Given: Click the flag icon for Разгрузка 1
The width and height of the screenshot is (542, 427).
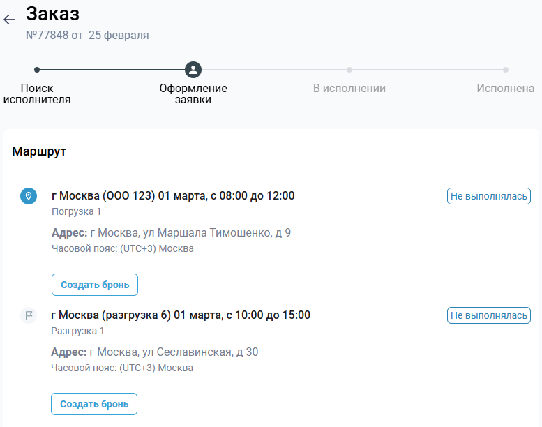Looking at the screenshot, I should [x=29, y=315].
